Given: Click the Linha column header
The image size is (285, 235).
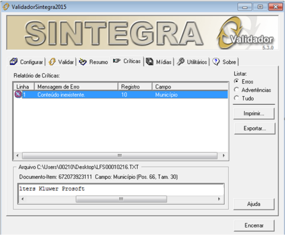Looking at the screenshot, I should click(x=24, y=86).
